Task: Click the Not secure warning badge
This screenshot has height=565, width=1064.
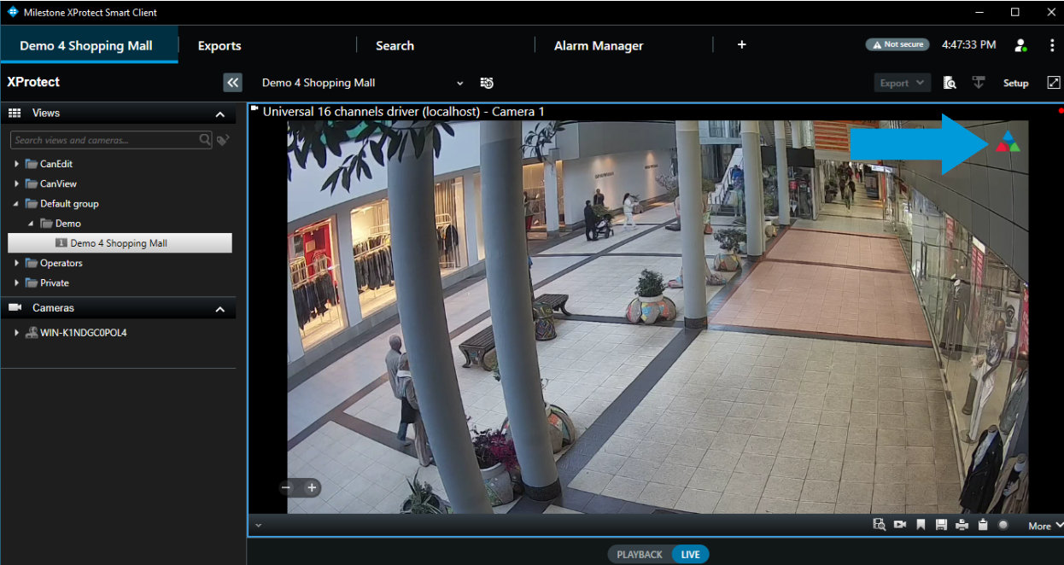Action: [x=897, y=44]
